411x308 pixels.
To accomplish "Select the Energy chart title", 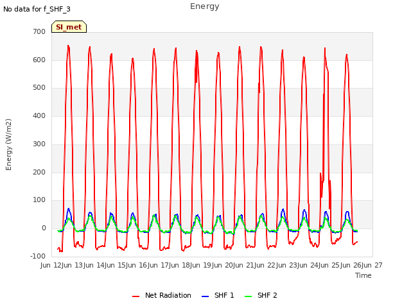I will [x=205, y=6].
